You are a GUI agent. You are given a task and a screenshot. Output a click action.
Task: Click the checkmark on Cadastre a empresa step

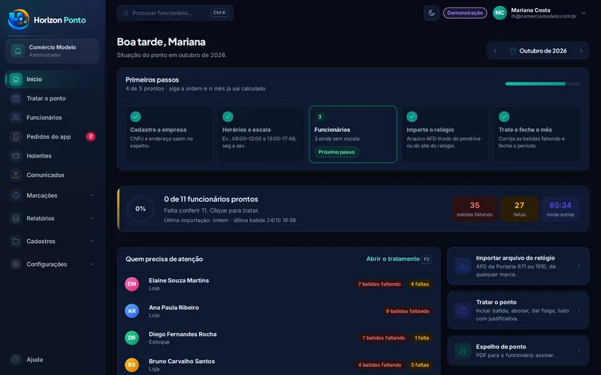[x=136, y=117]
